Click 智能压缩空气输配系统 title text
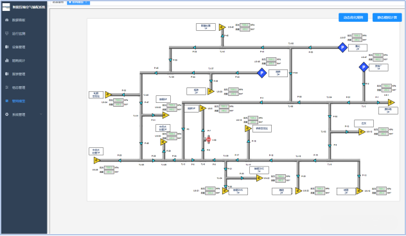406x236 pixels. click(29, 7)
